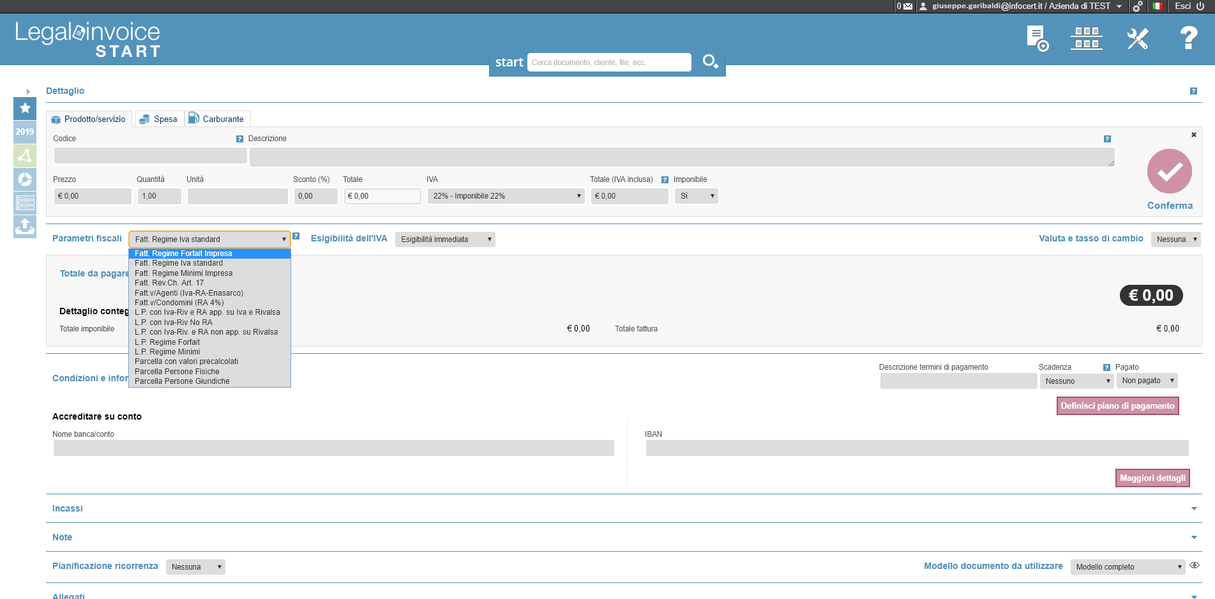Open the Pagato status dropdown
This screenshot has height=599, width=1215.
pyautogui.click(x=1147, y=381)
